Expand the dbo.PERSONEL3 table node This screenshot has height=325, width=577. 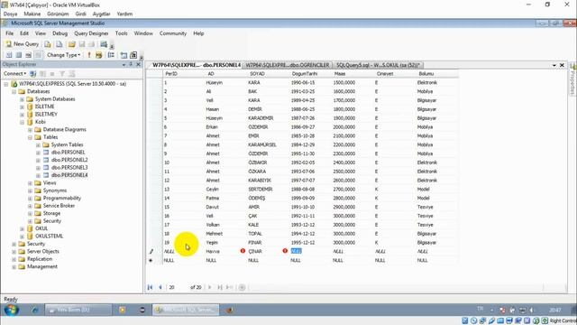click(38, 168)
